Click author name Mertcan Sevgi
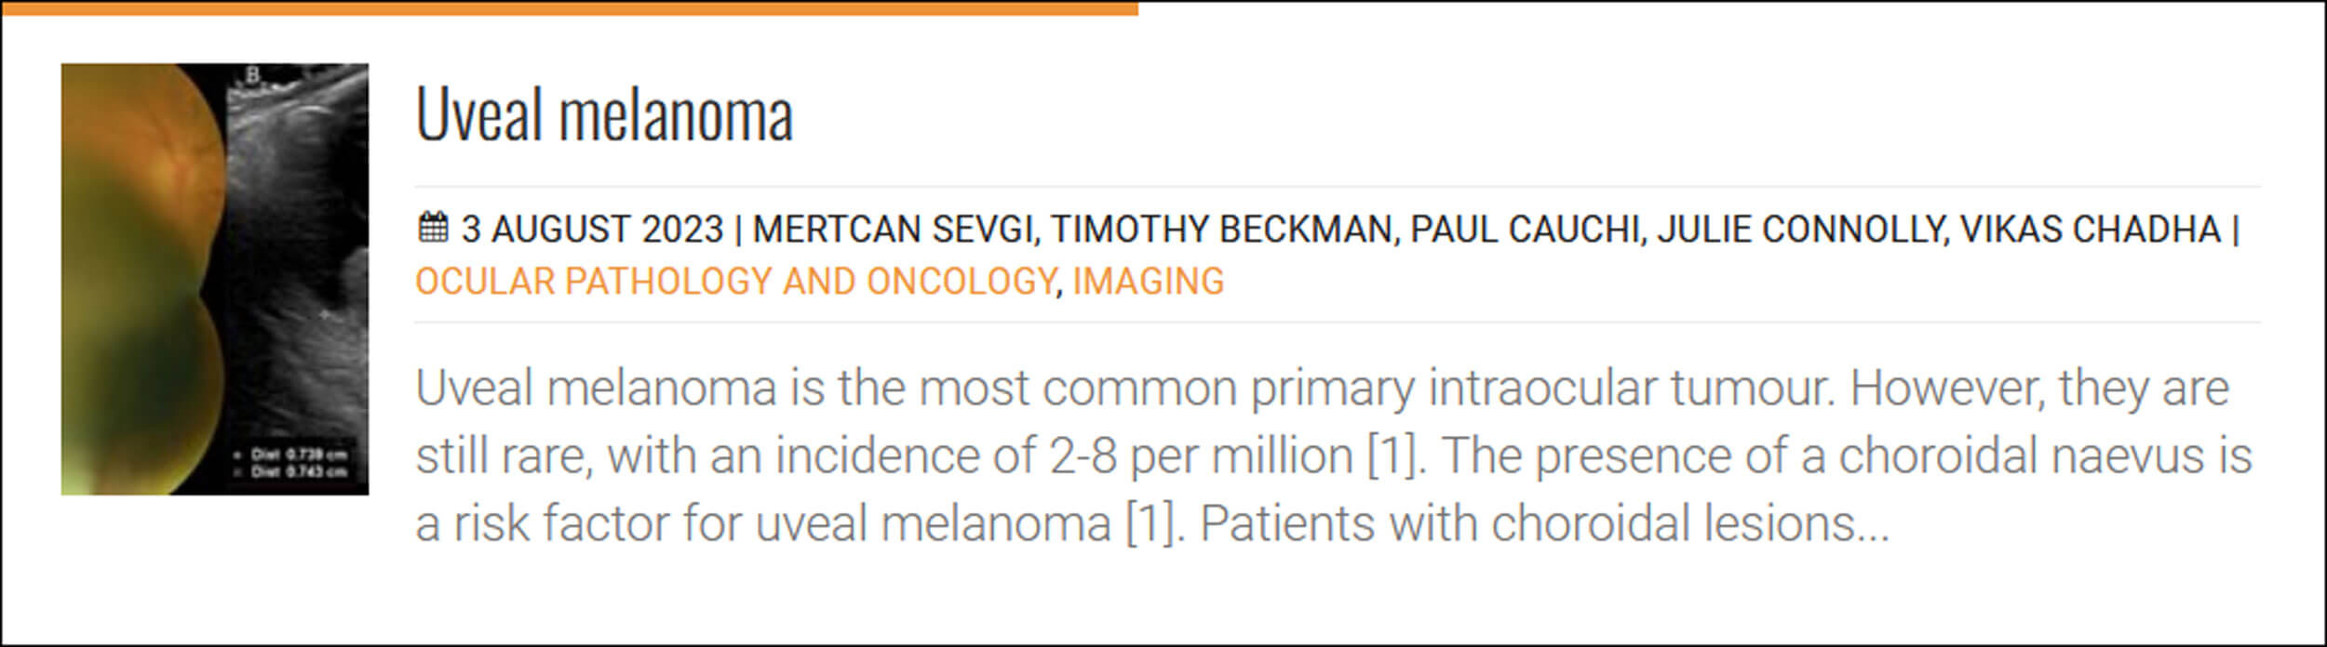 tap(894, 230)
